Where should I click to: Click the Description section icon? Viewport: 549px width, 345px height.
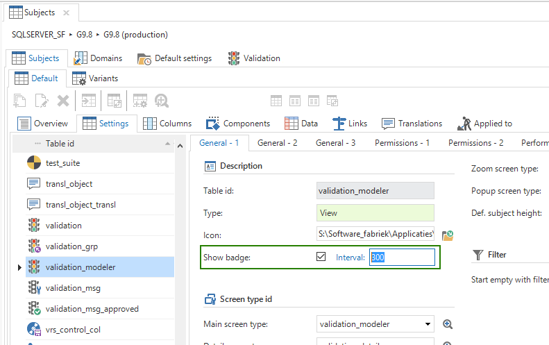210,166
